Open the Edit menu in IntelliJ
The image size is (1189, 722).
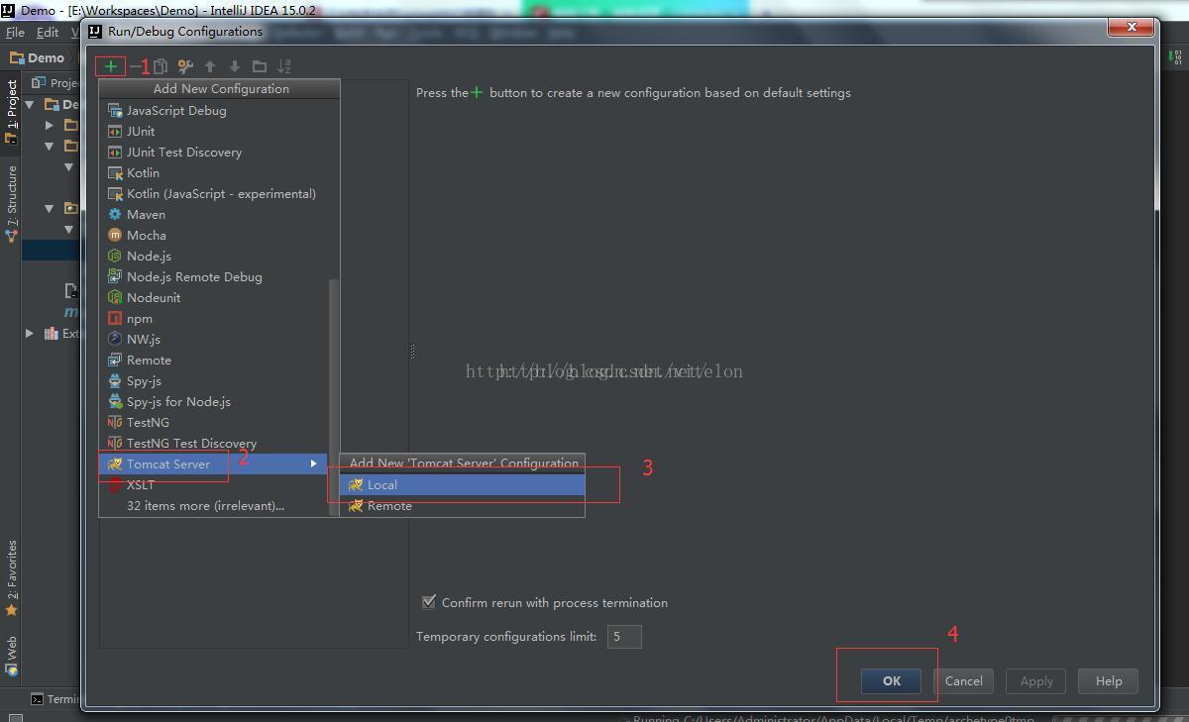(x=48, y=32)
